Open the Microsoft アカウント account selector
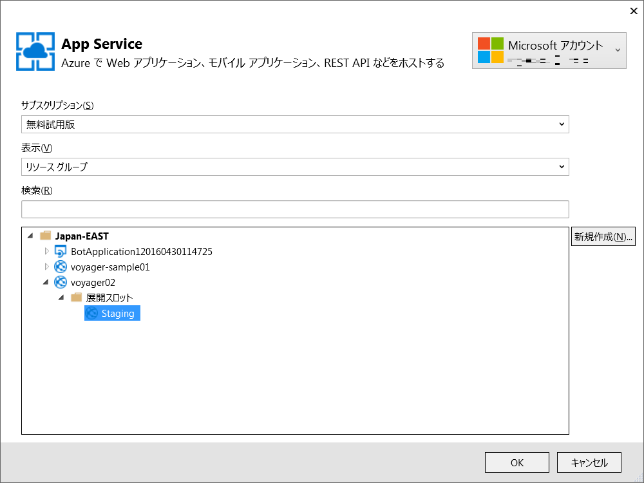Screen dimensions: 644x483 [x=549, y=50]
